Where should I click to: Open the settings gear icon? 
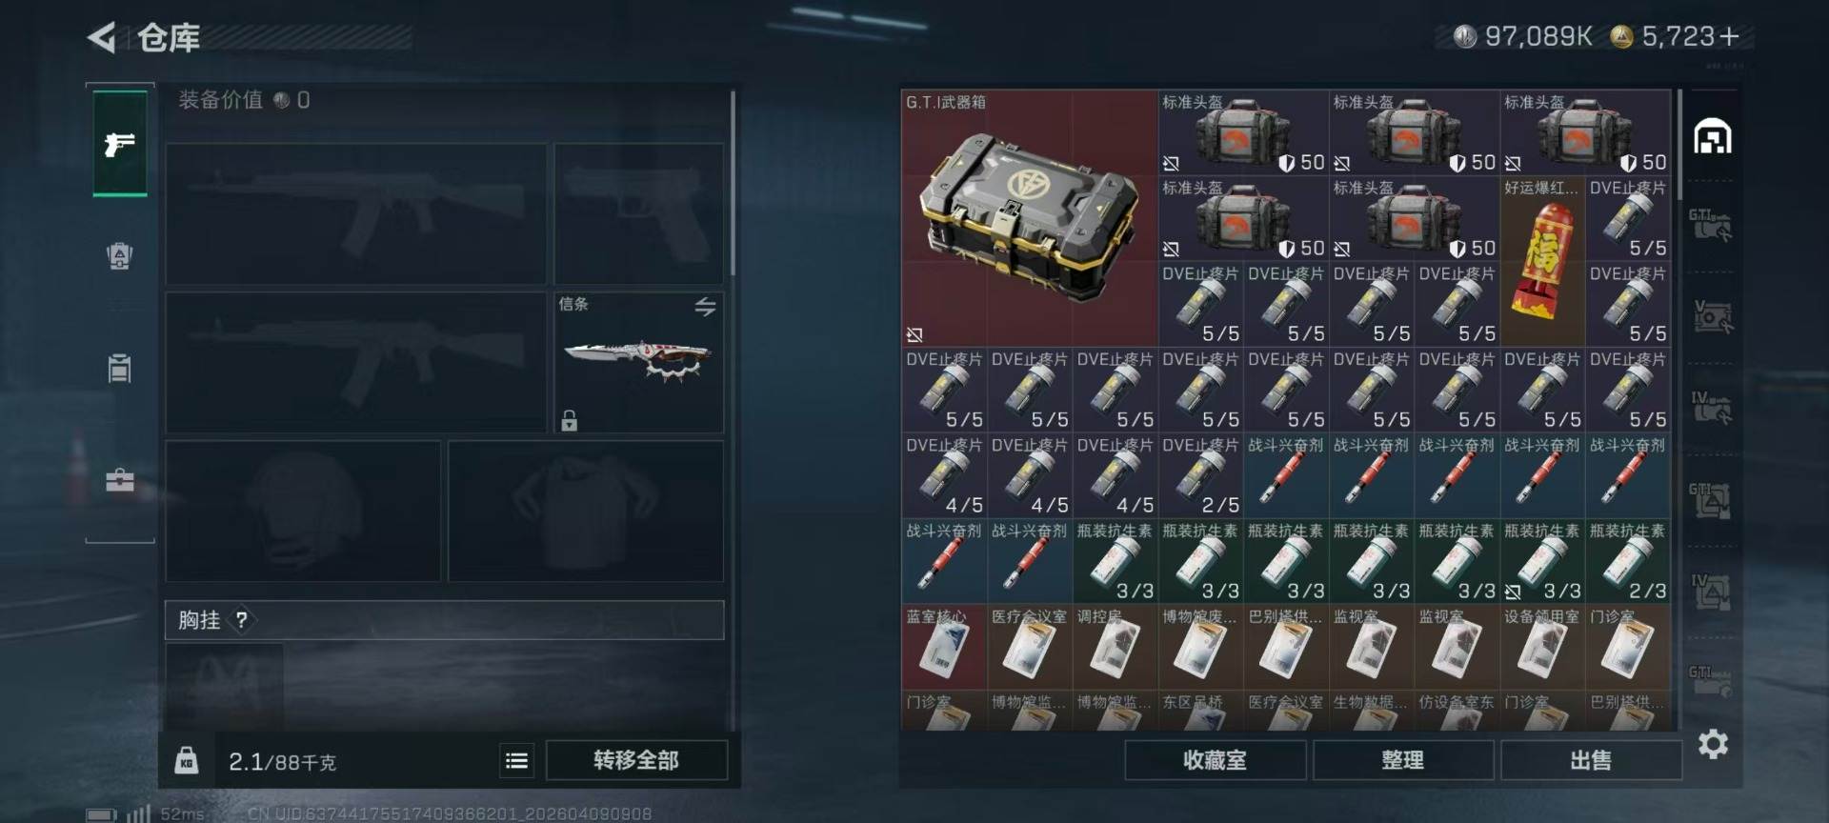pos(1713,744)
